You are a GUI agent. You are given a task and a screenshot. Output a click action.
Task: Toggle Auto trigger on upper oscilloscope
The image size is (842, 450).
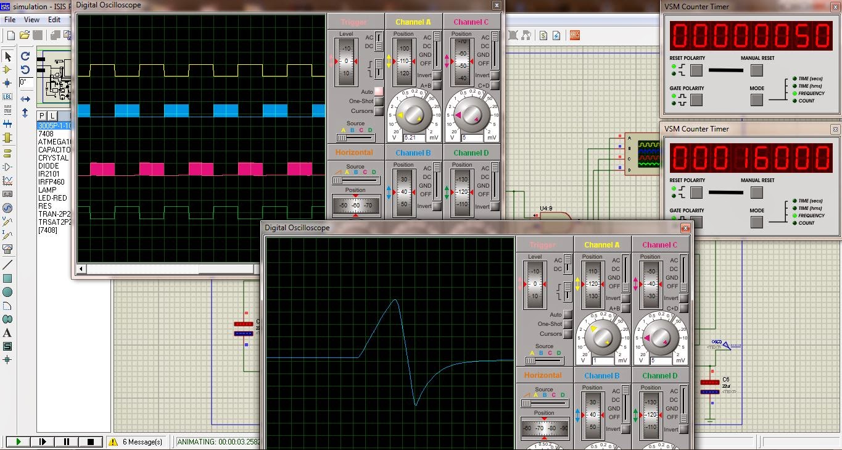point(379,91)
